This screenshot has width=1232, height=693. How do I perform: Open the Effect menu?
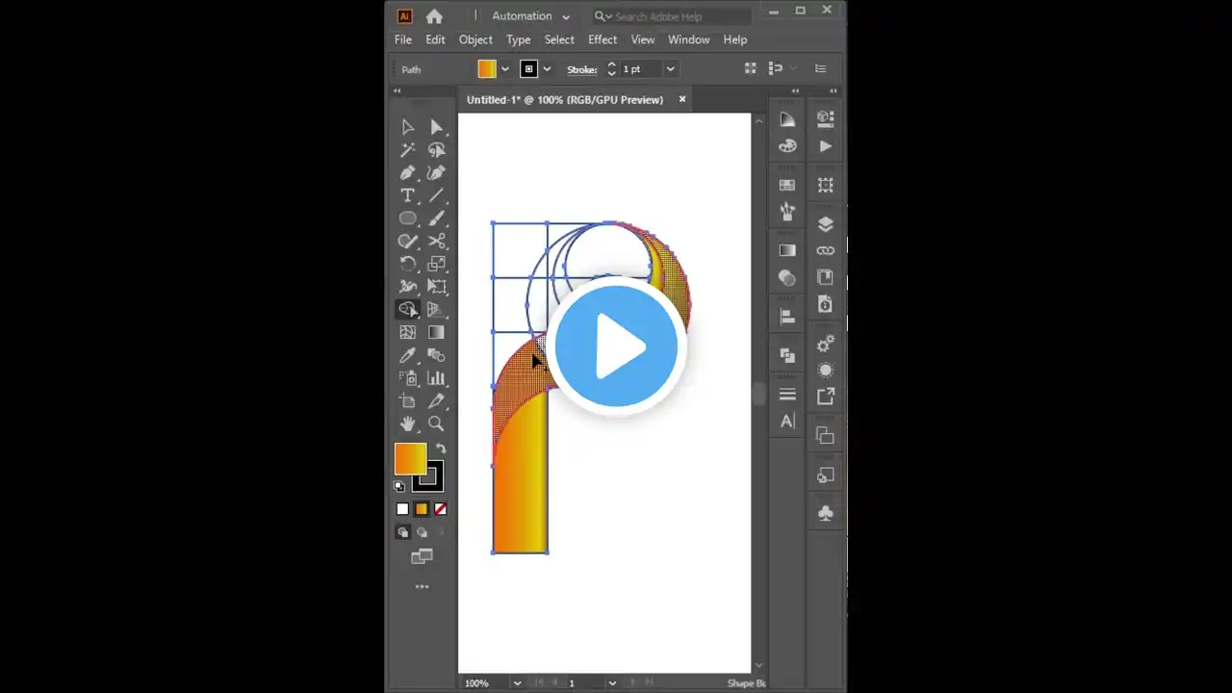point(603,39)
